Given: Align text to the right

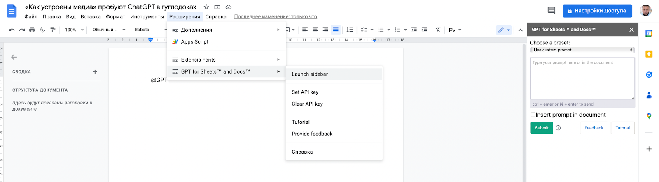Looking at the screenshot, I should 325,30.
